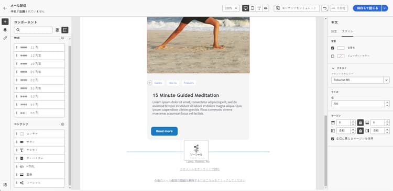Switch to desktop preview mode
Image resolution: width=393 pixels, height=191 pixels.
(246, 8)
